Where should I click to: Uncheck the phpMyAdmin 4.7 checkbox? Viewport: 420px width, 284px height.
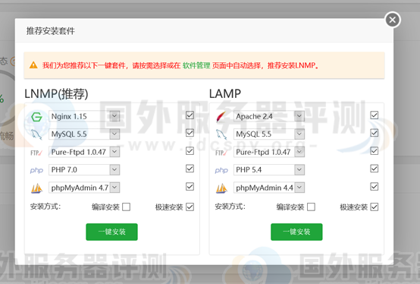tap(190, 187)
